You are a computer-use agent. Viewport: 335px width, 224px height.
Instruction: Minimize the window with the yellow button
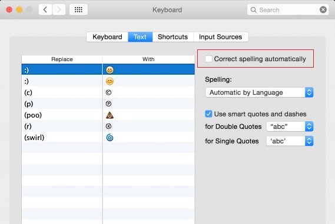pos(19,10)
